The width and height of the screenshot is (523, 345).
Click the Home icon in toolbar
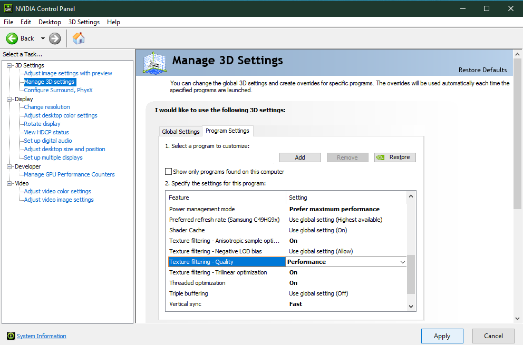(x=79, y=38)
